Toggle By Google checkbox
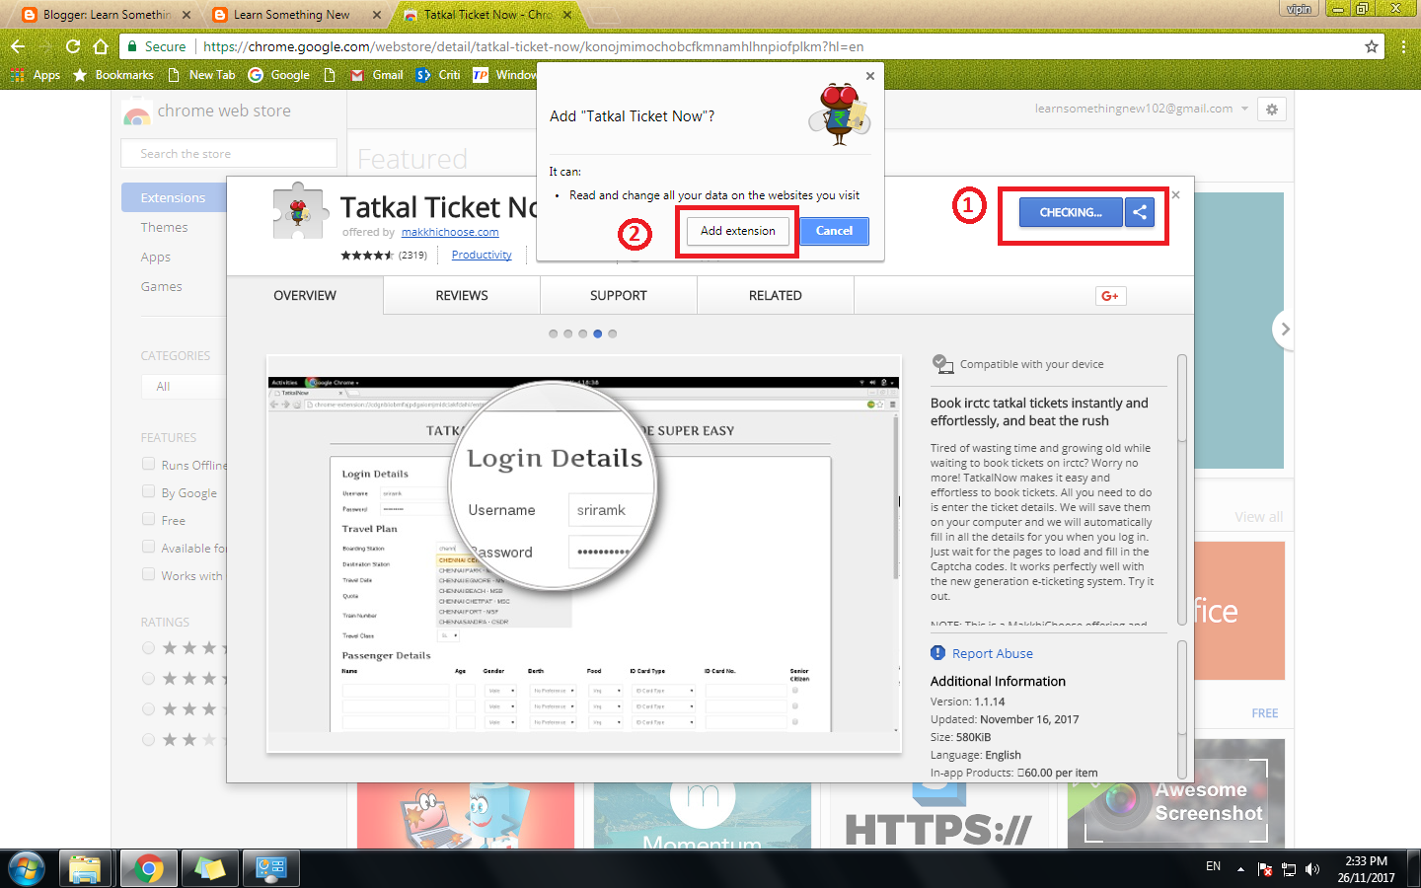 pyautogui.click(x=148, y=491)
